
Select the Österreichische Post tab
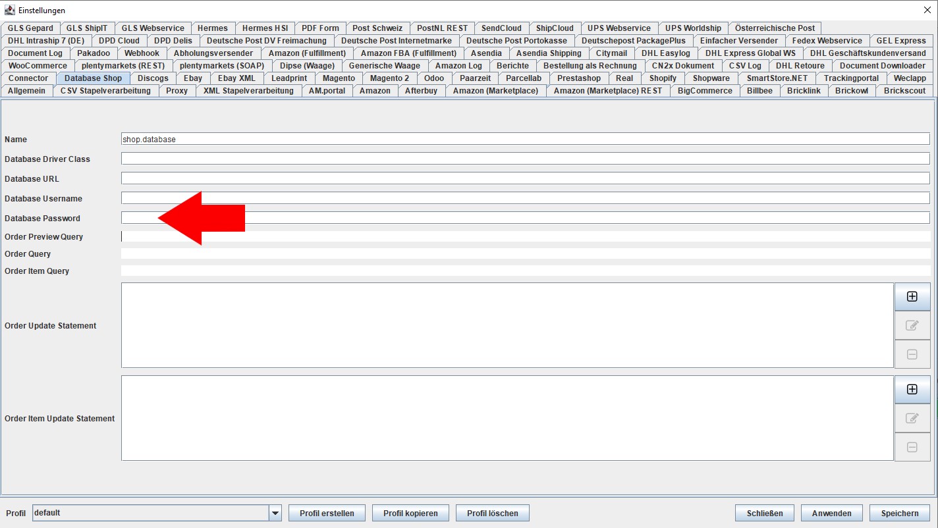click(x=775, y=28)
